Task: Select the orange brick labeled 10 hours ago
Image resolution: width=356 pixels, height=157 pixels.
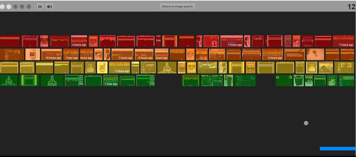Action: point(52,54)
